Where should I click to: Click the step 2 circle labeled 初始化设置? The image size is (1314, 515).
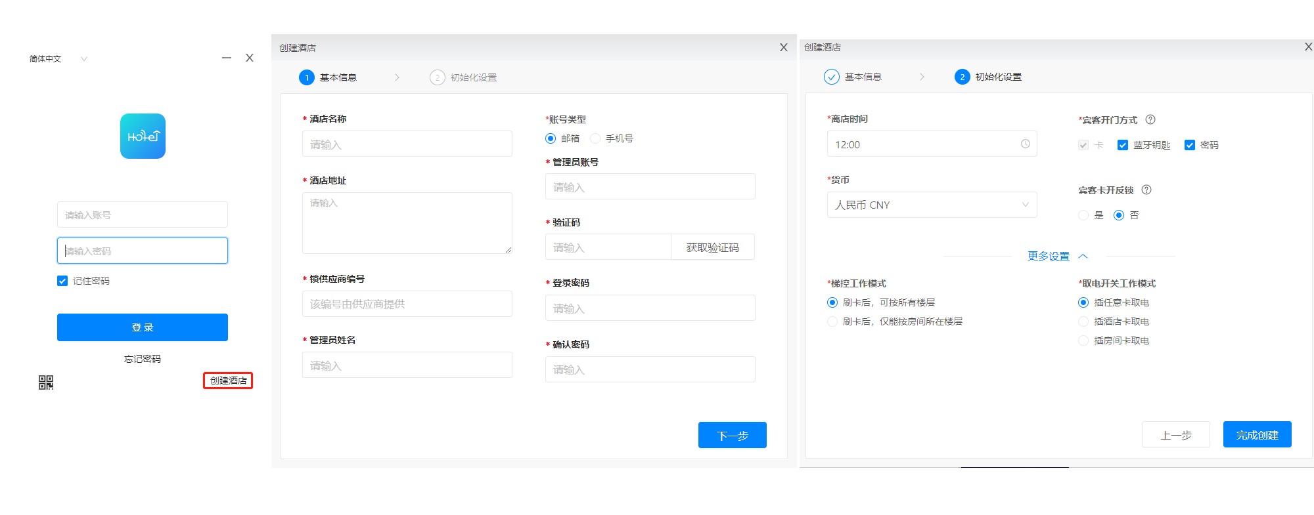[962, 77]
